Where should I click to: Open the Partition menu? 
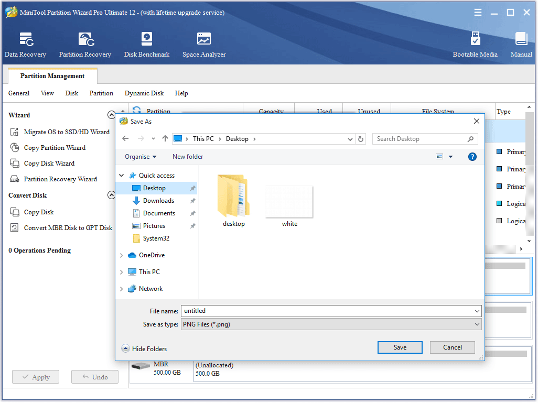tap(101, 93)
